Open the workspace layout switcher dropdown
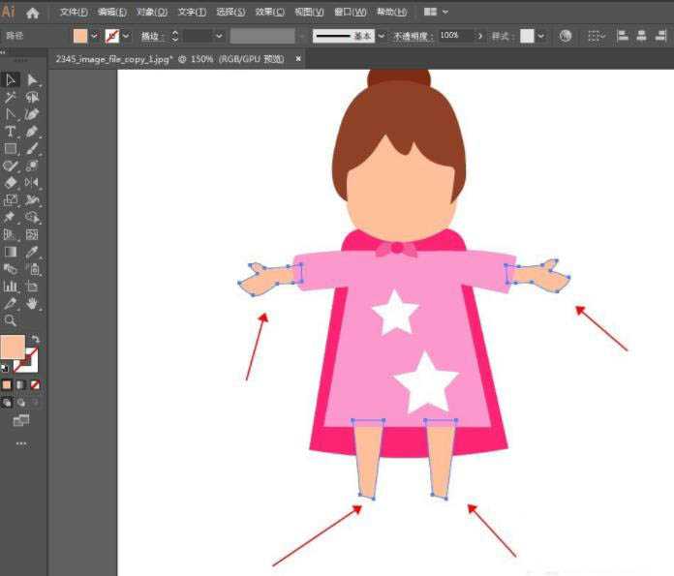The image size is (674, 576). pos(436,13)
